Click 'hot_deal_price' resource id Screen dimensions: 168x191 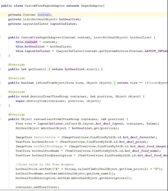[x=132, y=142]
